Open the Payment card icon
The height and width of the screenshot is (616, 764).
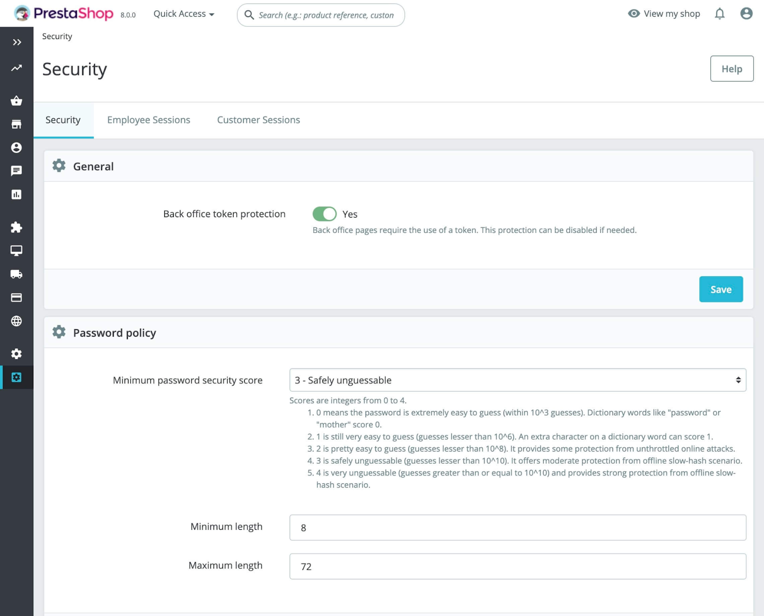point(17,298)
